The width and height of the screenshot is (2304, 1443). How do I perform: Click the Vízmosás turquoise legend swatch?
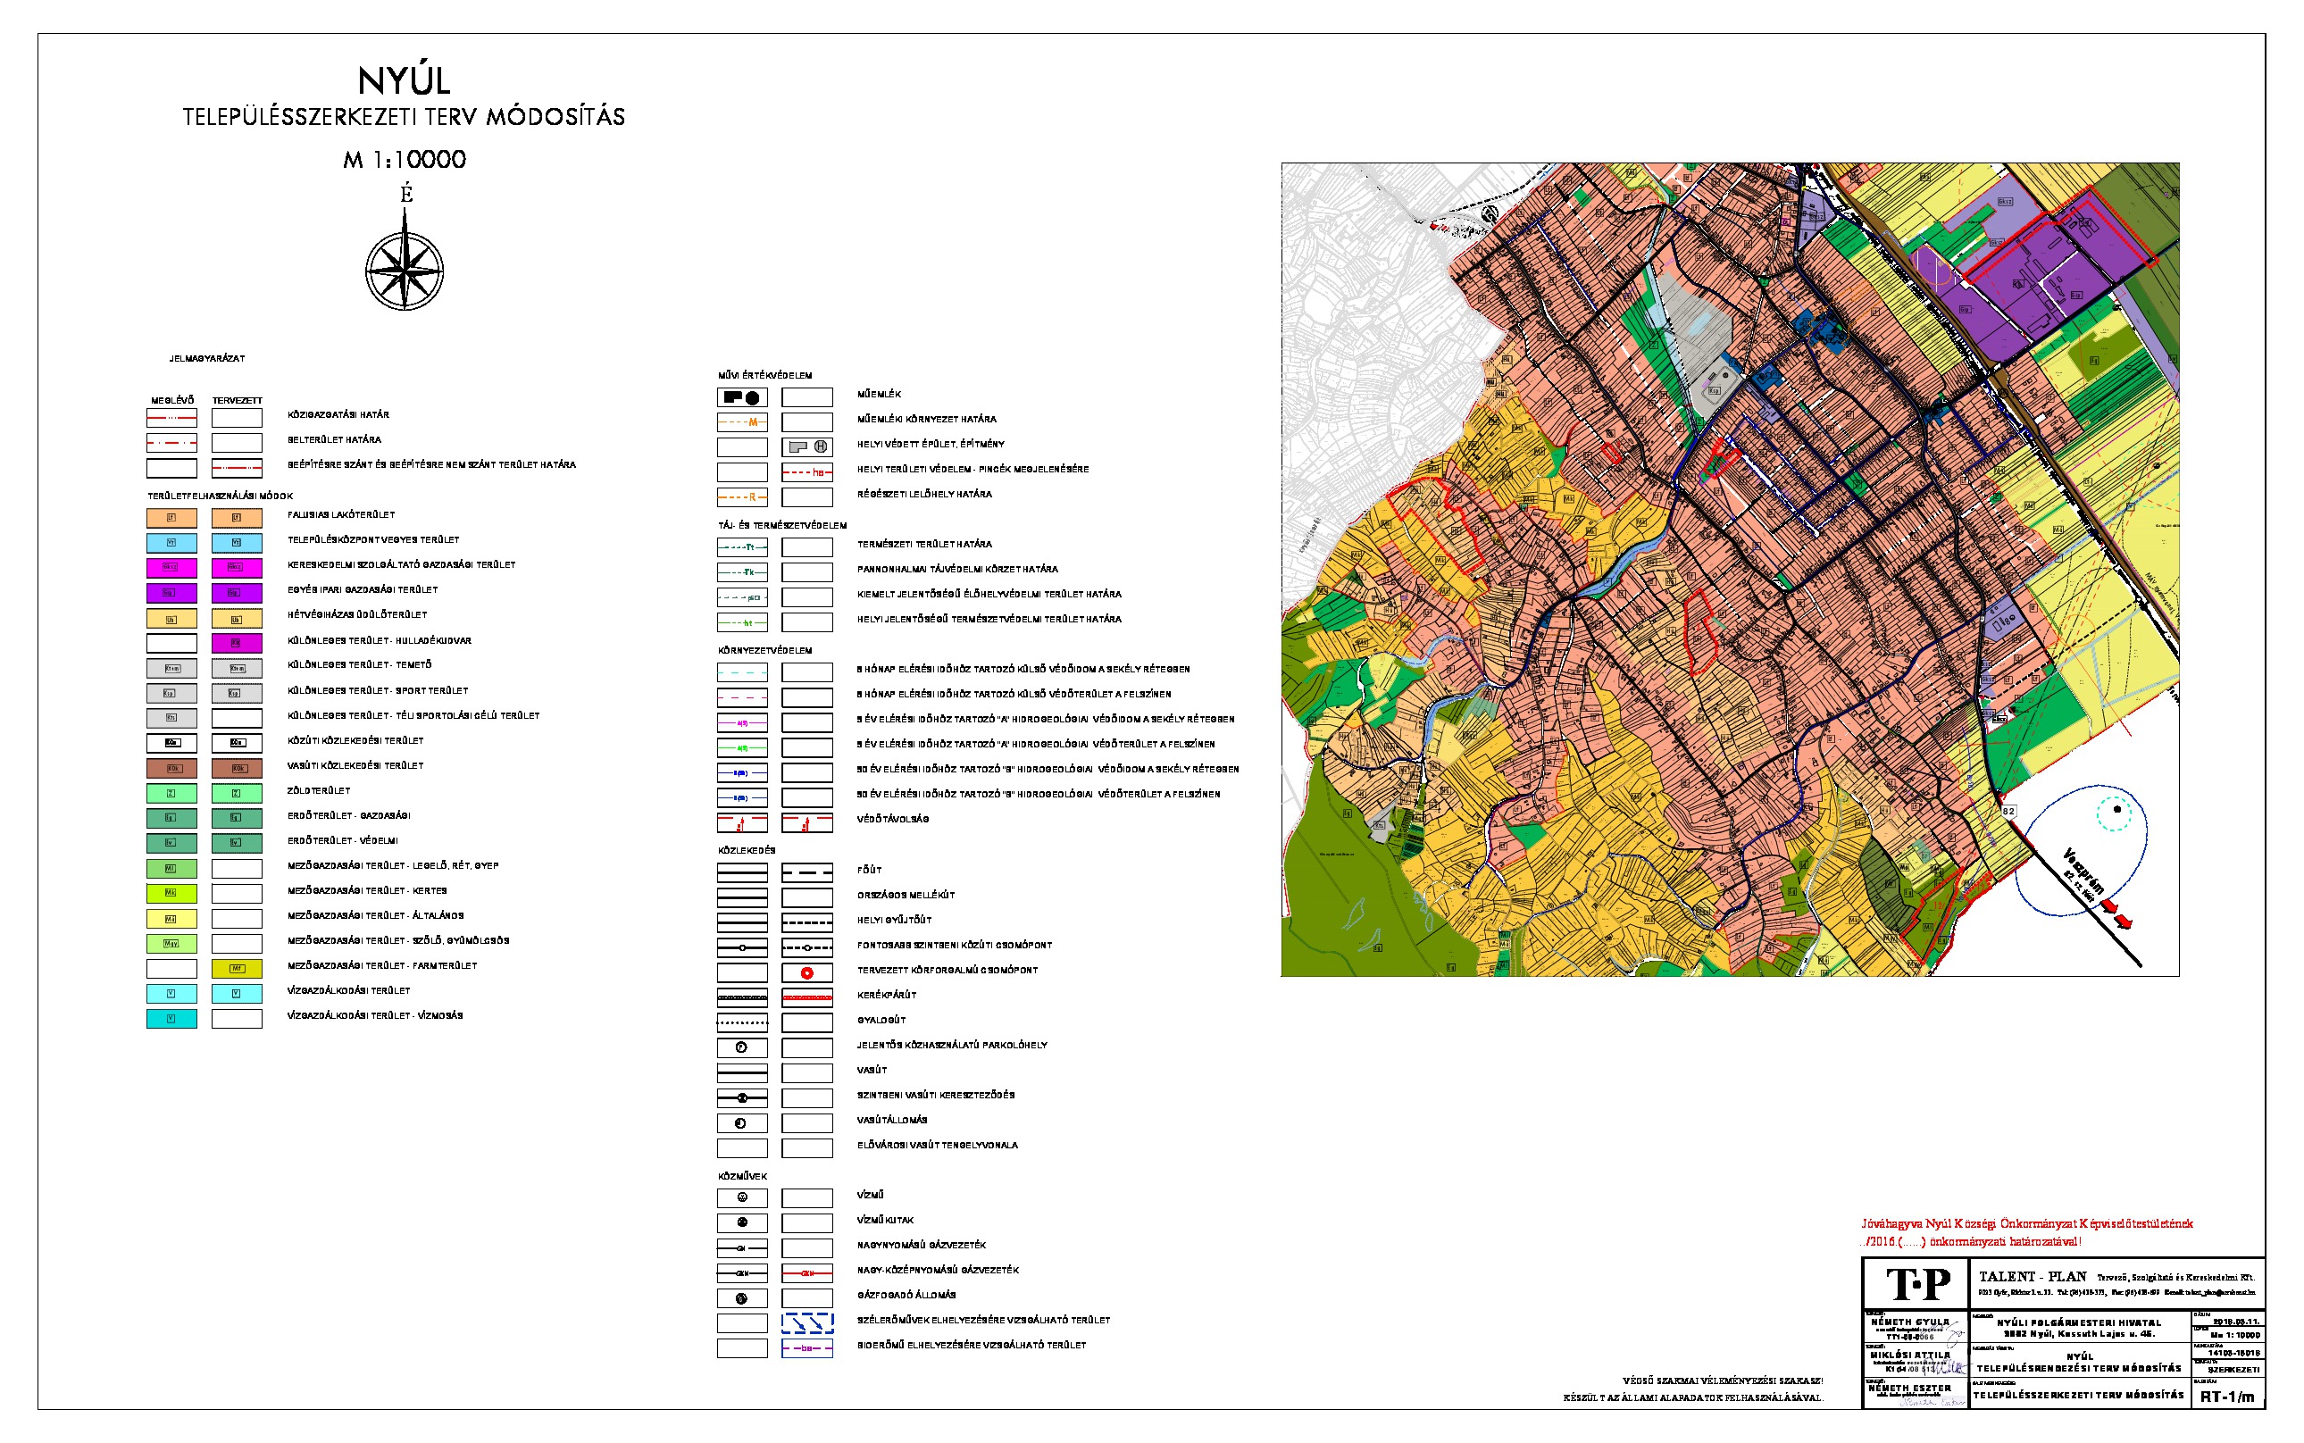point(171,1018)
